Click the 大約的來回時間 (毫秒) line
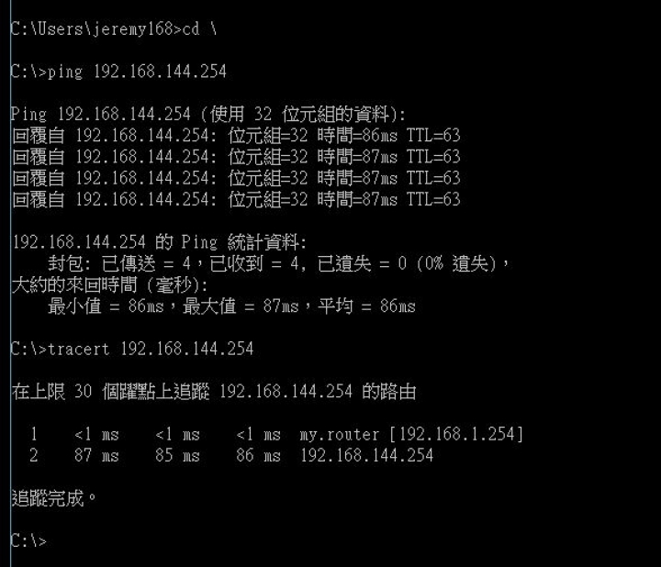Viewport: 661px width, 567px height. 109,285
